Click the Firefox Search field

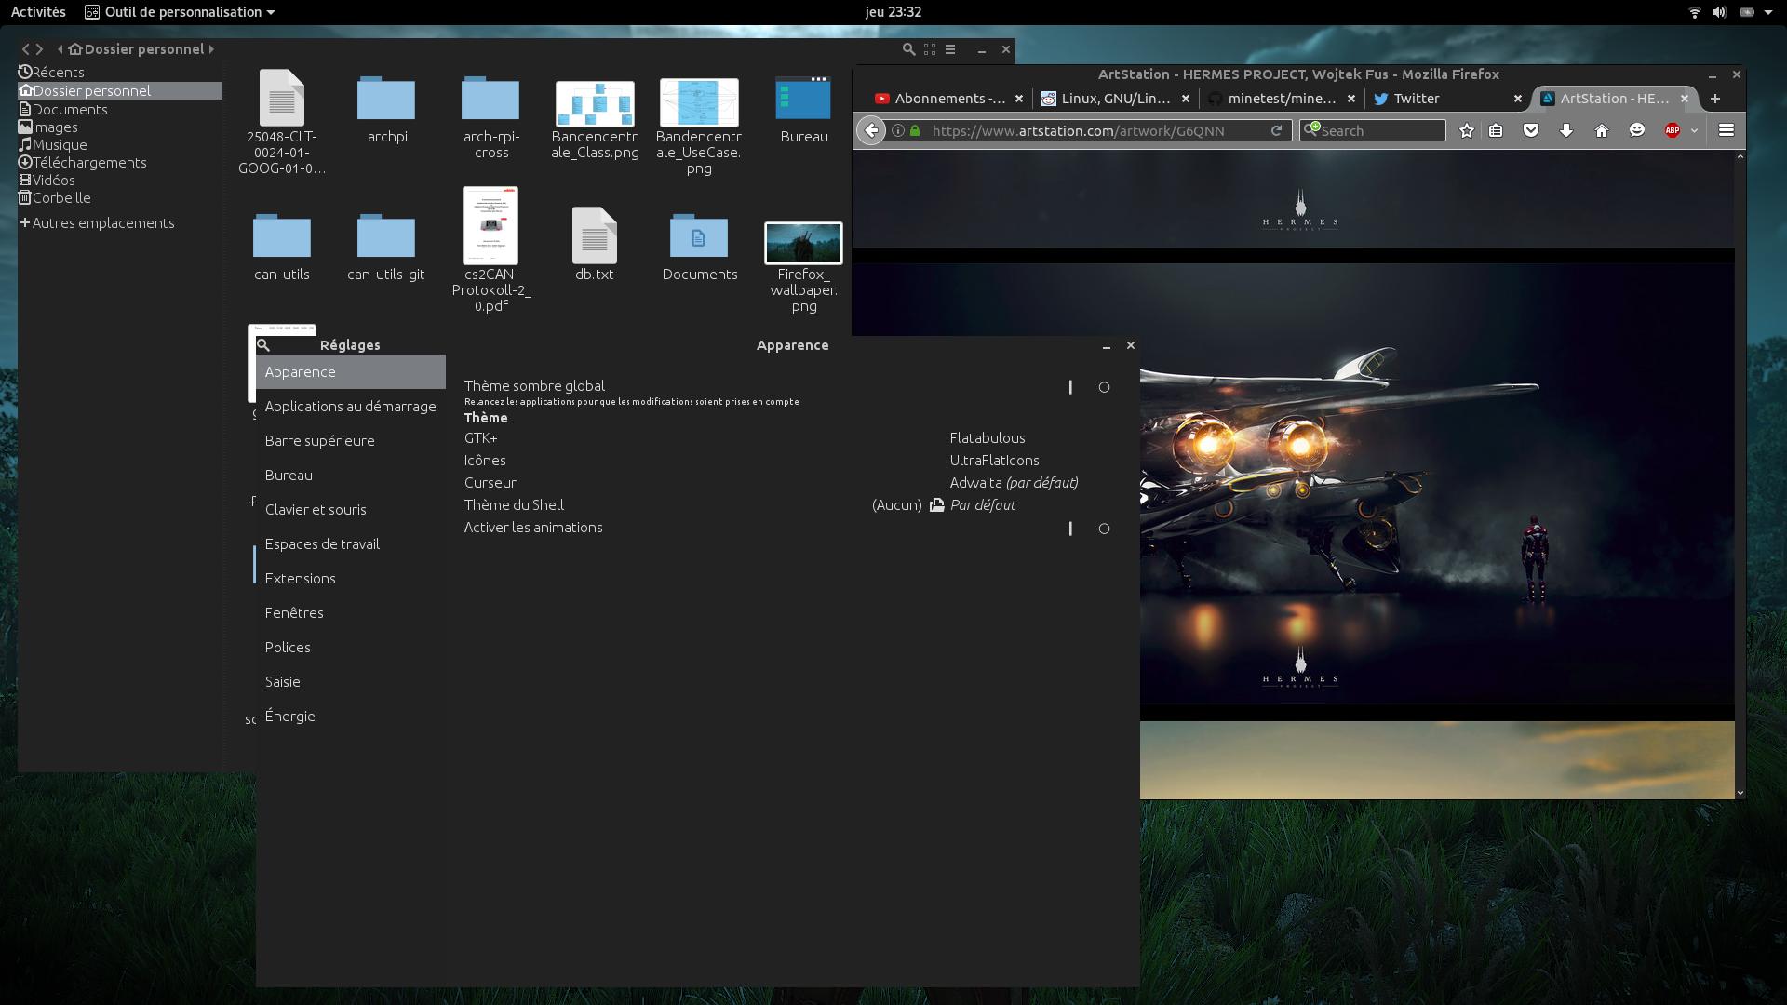click(1373, 130)
